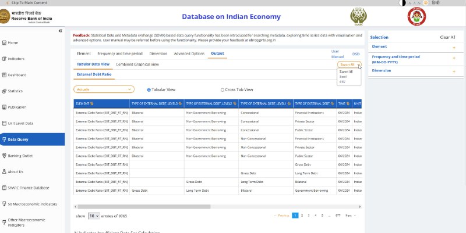The image size is (466, 233).
Task: Select the Output tab
Action: (217, 53)
